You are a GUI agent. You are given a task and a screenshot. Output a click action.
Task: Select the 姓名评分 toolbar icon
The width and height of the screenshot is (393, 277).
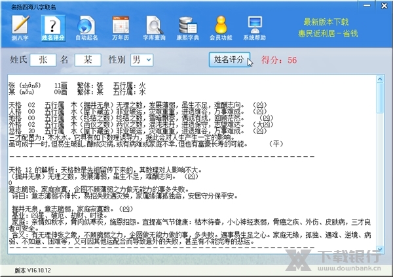tap(53, 28)
